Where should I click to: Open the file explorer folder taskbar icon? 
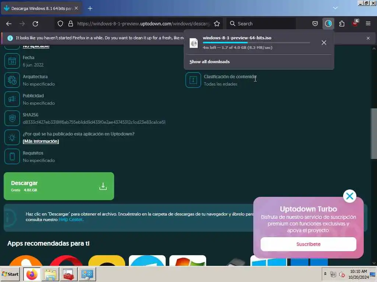(50, 274)
